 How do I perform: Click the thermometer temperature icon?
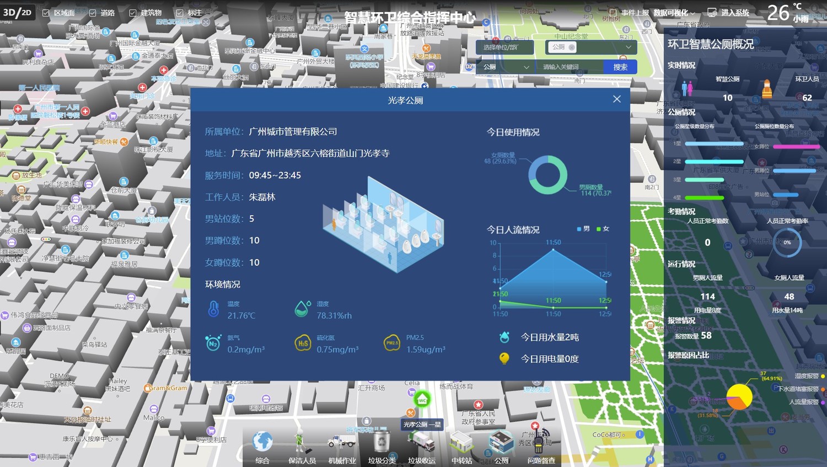pyautogui.click(x=213, y=309)
